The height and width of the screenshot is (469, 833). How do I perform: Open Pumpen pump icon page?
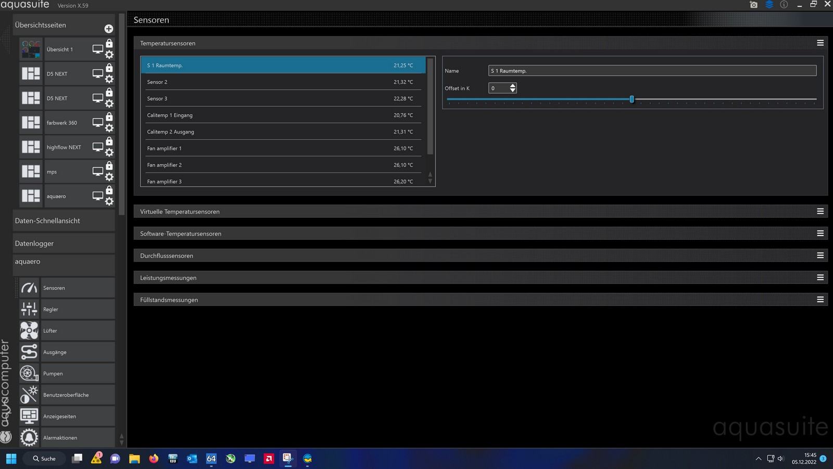29,374
